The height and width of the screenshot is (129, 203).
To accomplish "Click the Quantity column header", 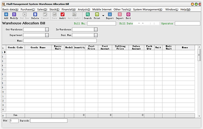I will click(80, 48).
